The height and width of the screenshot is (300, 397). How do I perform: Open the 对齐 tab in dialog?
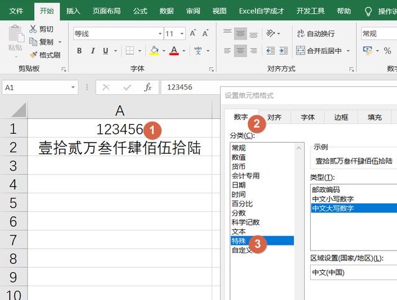click(x=274, y=117)
